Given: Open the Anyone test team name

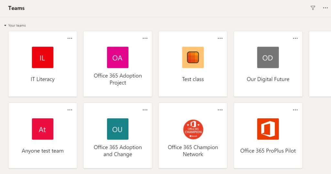Looking at the screenshot, I should 43,151.
